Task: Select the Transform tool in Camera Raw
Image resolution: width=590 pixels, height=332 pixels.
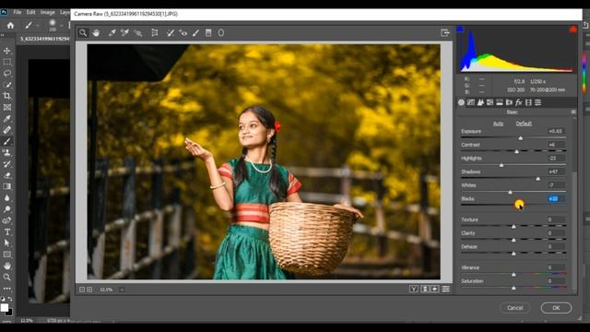Action: 155,33
